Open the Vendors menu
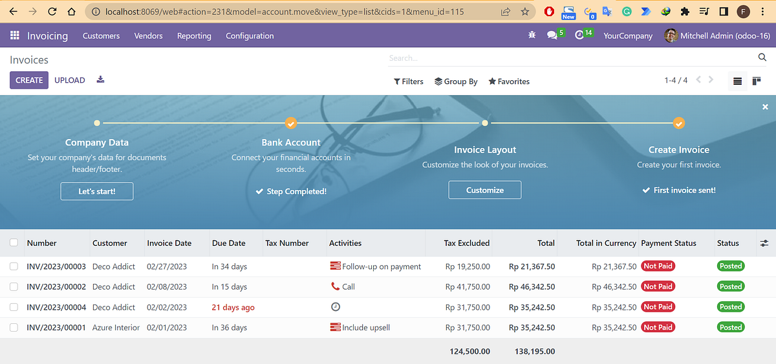Viewport: 776px width, 364px height. click(x=148, y=36)
